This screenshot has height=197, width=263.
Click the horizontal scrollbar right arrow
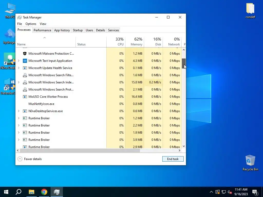click(x=180, y=150)
